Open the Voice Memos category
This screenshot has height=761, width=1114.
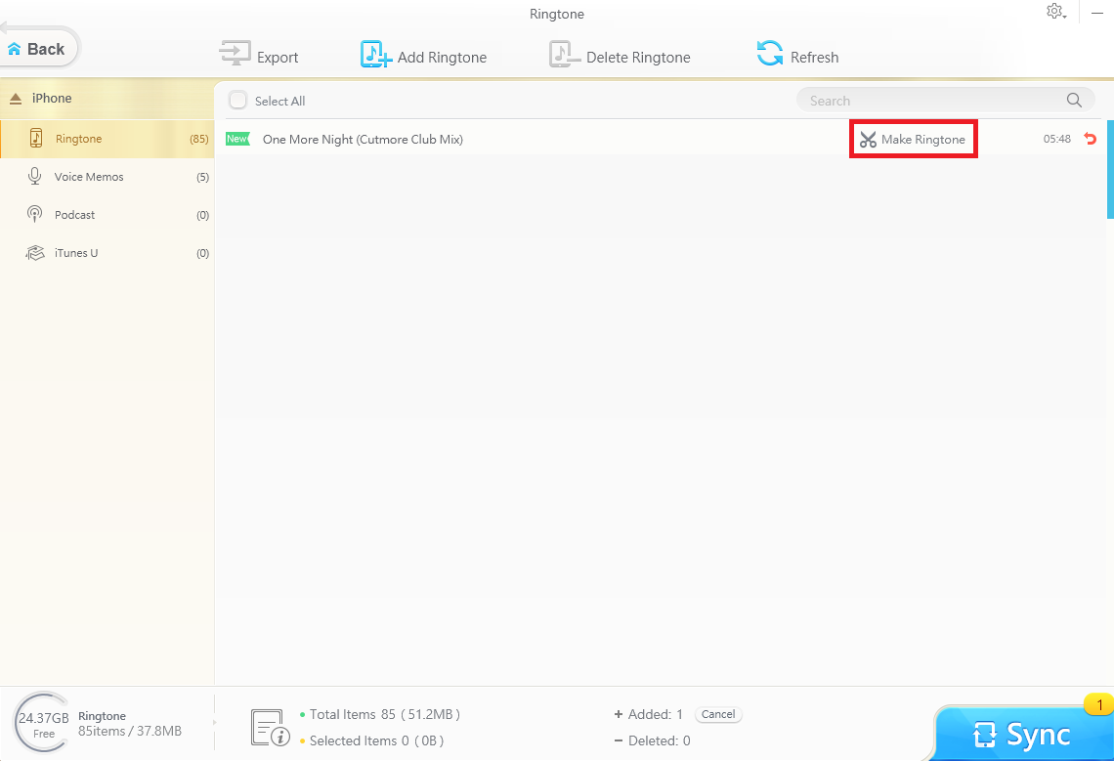click(x=89, y=177)
